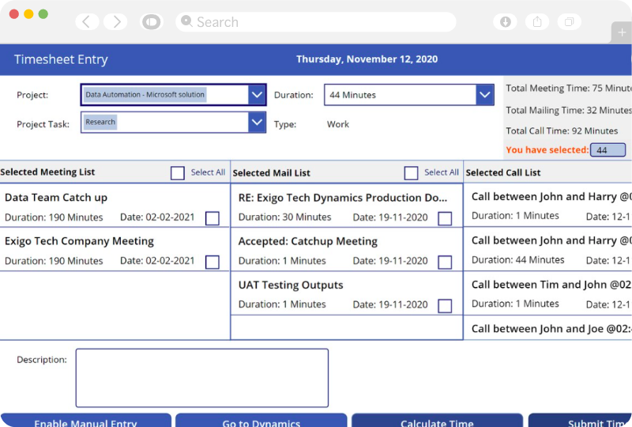This screenshot has width=632, height=427.
Task: Click the Enable Manual Entry button
Action: (x=86, y=421)
